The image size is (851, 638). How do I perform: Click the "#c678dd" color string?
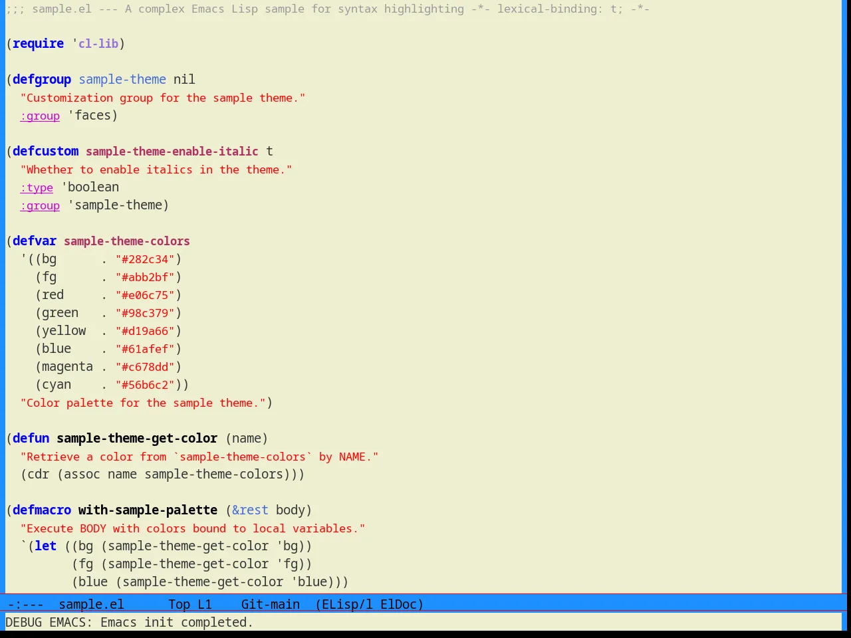point(145,367)
